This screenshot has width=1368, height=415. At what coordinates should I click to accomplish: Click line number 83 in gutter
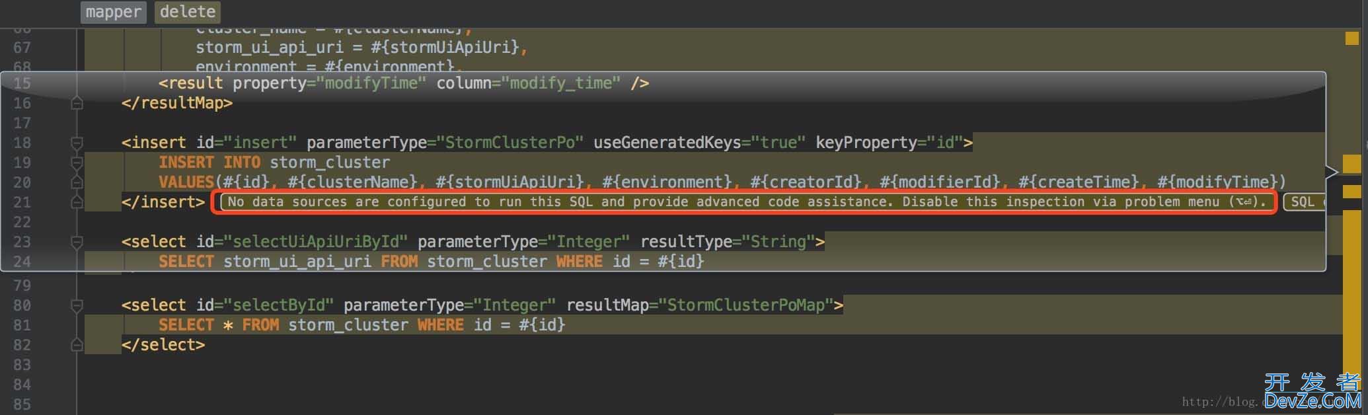[x=22, y=365]
